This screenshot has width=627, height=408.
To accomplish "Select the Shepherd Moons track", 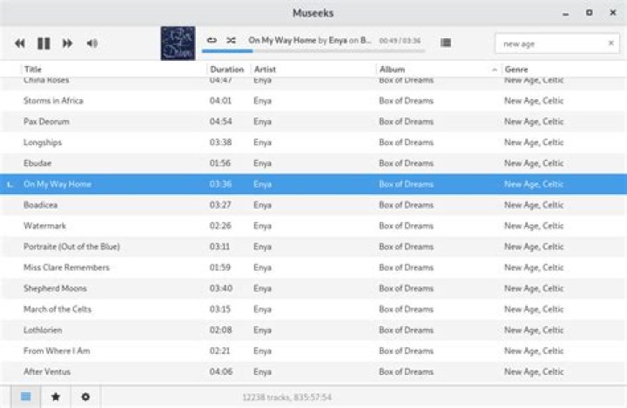I will (x=313, y=288).
